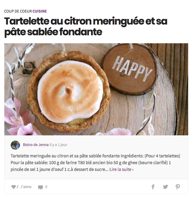Pin the recipe on Pinterest
This screenshot has width=194, height=201.
pyautogui.click(x=178, y=187)
